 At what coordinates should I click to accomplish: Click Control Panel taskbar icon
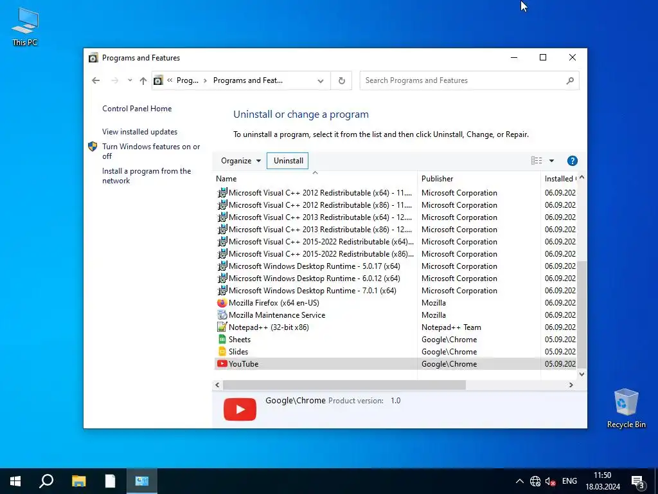click(142, 481)
